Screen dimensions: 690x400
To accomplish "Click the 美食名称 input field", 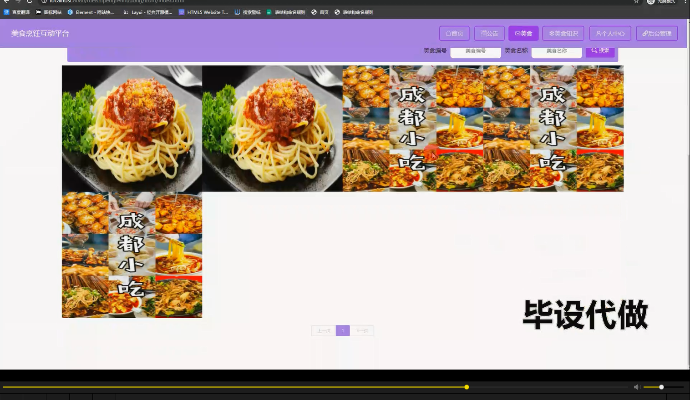I will pyautogui.click(x=556, y=51).
